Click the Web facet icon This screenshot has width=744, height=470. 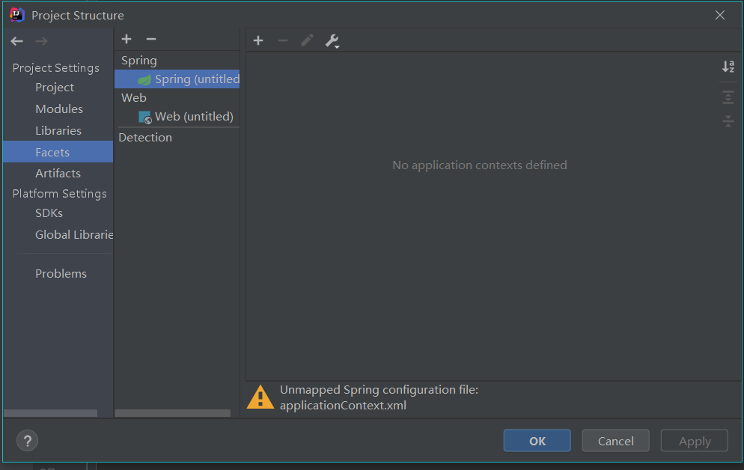[x=144, y=117]
